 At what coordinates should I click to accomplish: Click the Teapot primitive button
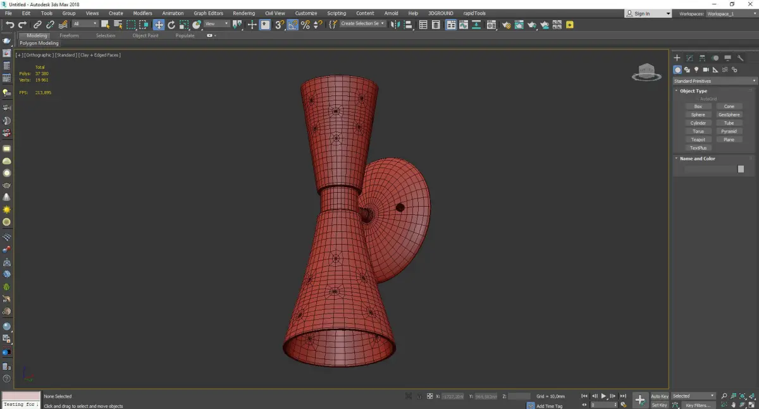pos(698,140)
